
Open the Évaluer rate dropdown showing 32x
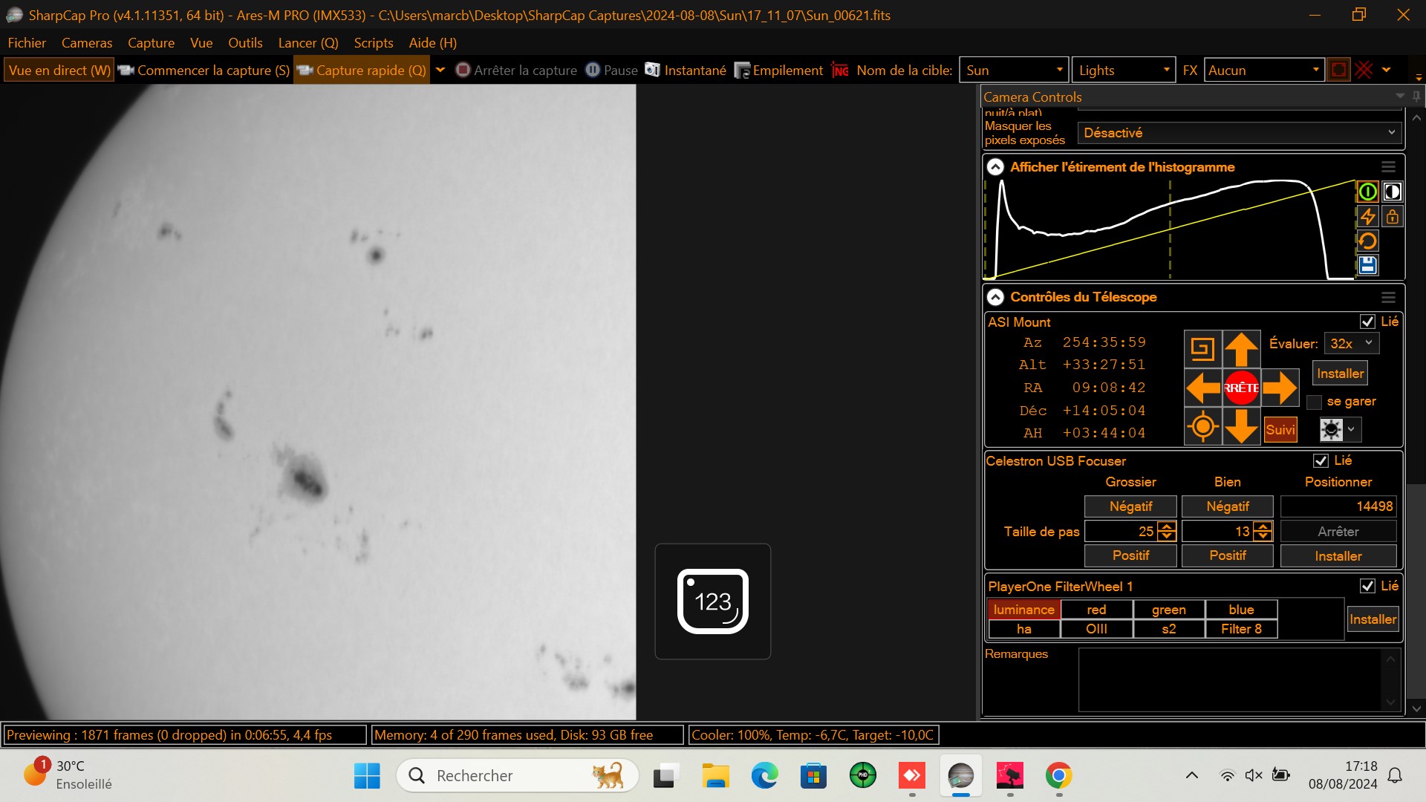1352,343
